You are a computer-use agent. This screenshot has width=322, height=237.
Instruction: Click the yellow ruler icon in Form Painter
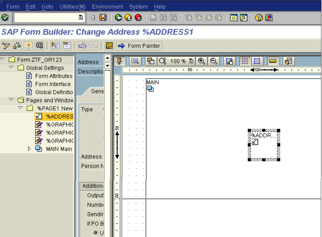click(273, 61)
